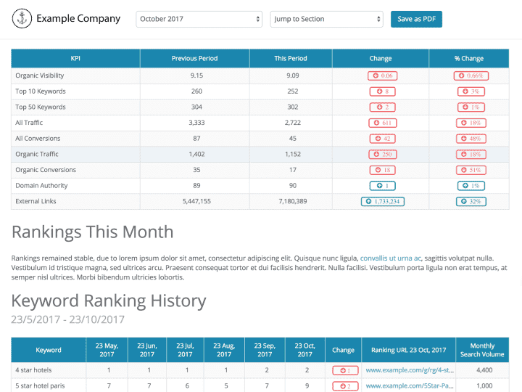
Task: Expand the Jump to Section dropdown
Action: (x=326, y=19)
